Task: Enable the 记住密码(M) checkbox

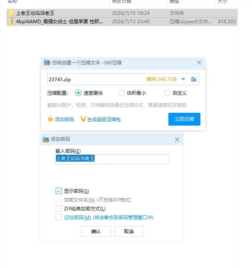Action: (x=59, y=218)
